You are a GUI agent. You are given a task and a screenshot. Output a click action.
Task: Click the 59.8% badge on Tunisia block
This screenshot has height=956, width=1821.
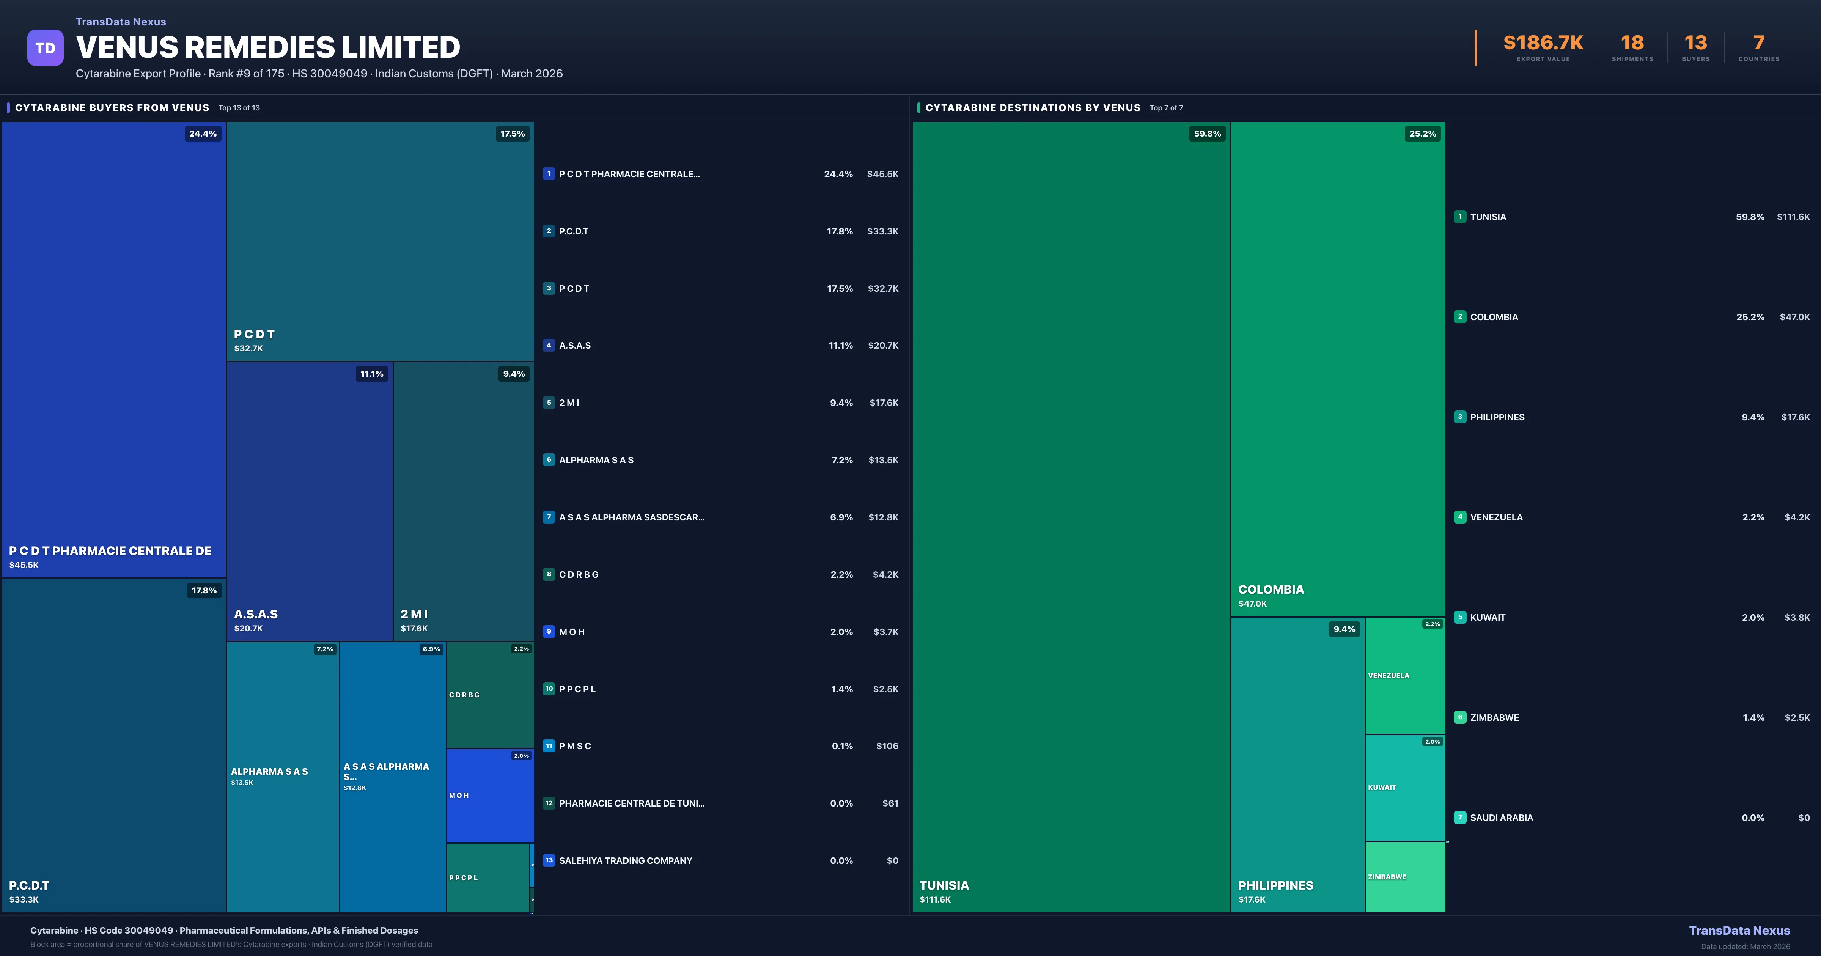click(x=1207, y=134)
